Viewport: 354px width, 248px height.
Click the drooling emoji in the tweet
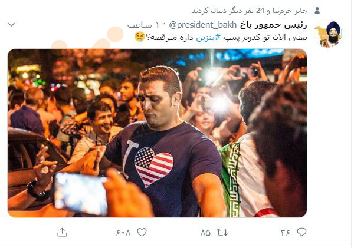click(139, 37)
